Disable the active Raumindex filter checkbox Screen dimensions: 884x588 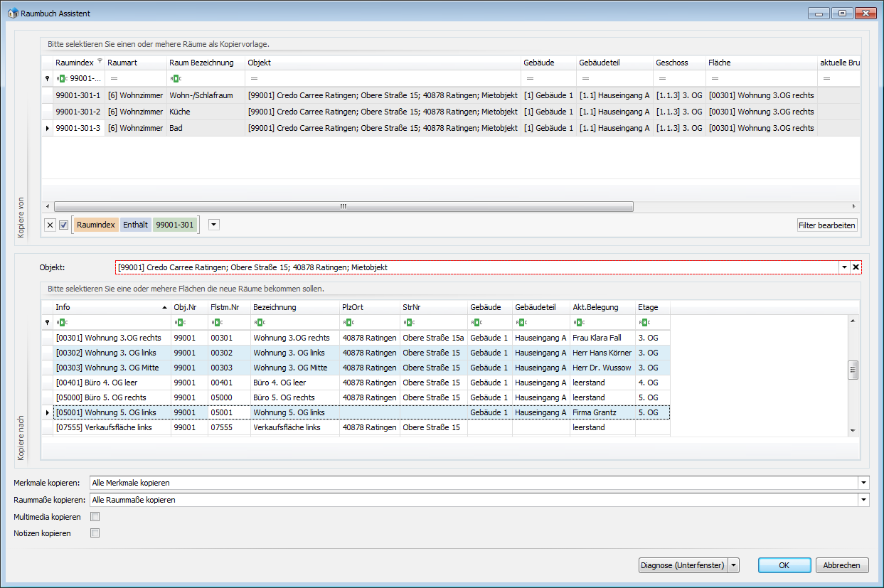[x=63, y=225]
